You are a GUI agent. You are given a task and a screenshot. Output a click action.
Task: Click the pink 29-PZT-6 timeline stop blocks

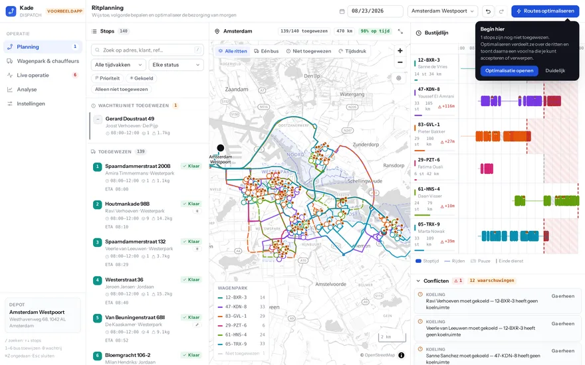(487, 169)
